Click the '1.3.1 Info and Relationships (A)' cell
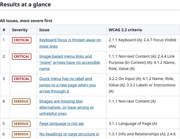Screen dimensions: 180x139 [x=143, y=134]
